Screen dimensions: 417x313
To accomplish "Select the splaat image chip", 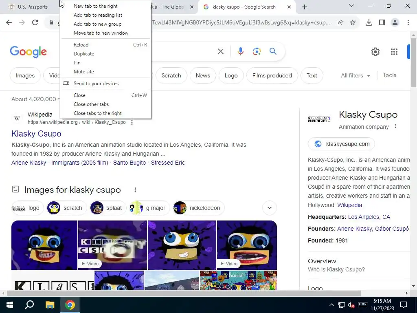I will pyautogui.click(x=108, y=208).
